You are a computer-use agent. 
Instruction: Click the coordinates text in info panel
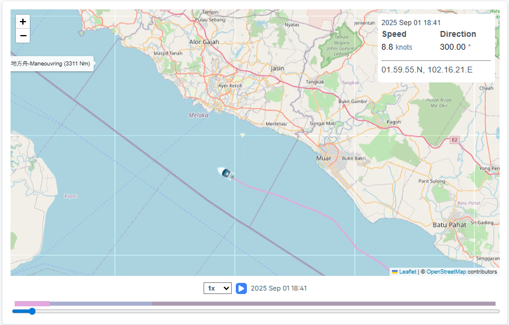(427, 70)
